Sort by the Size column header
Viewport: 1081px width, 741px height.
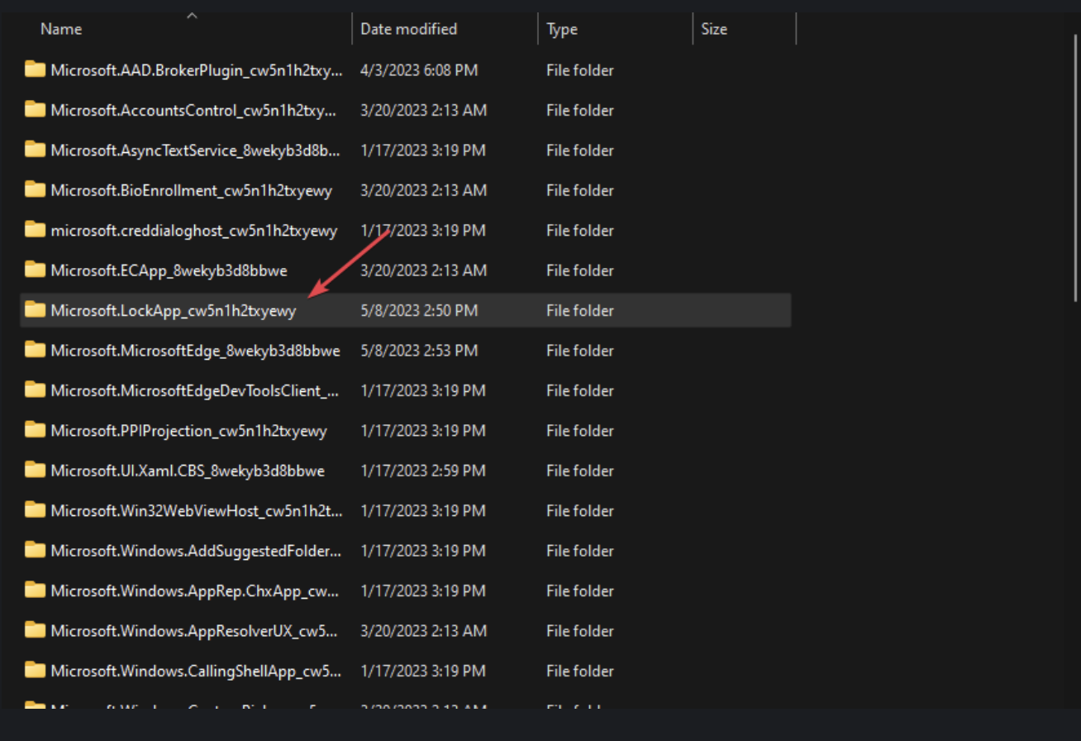(714, 29)
